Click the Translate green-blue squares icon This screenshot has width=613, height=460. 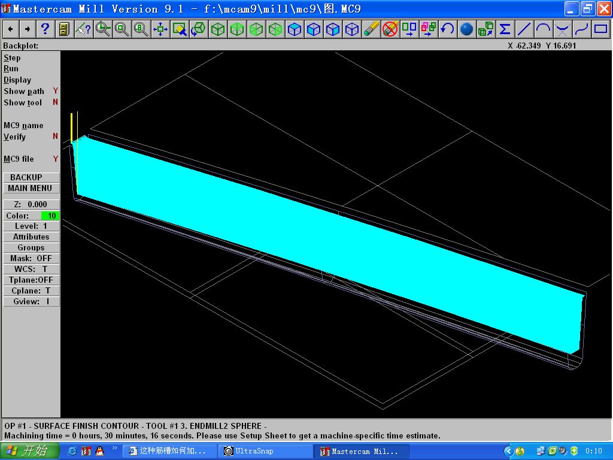(x=409, y=29)
